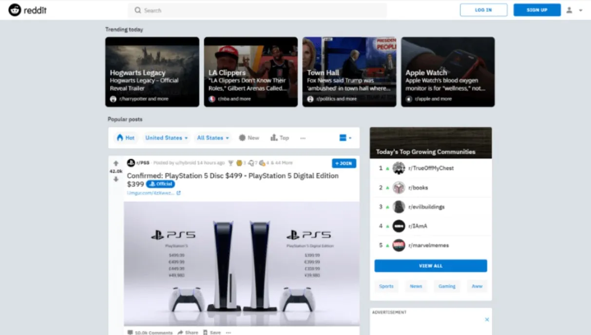This screenshot has width=591, height=335.
Task: Click the r/nba avatar on Clippers card
Action: (x=212, y=99)
